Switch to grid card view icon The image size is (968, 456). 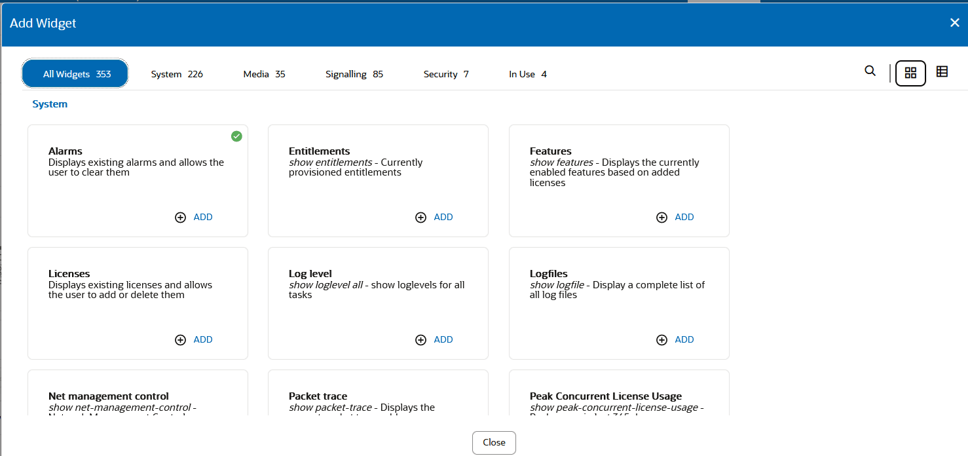point(910,73)
